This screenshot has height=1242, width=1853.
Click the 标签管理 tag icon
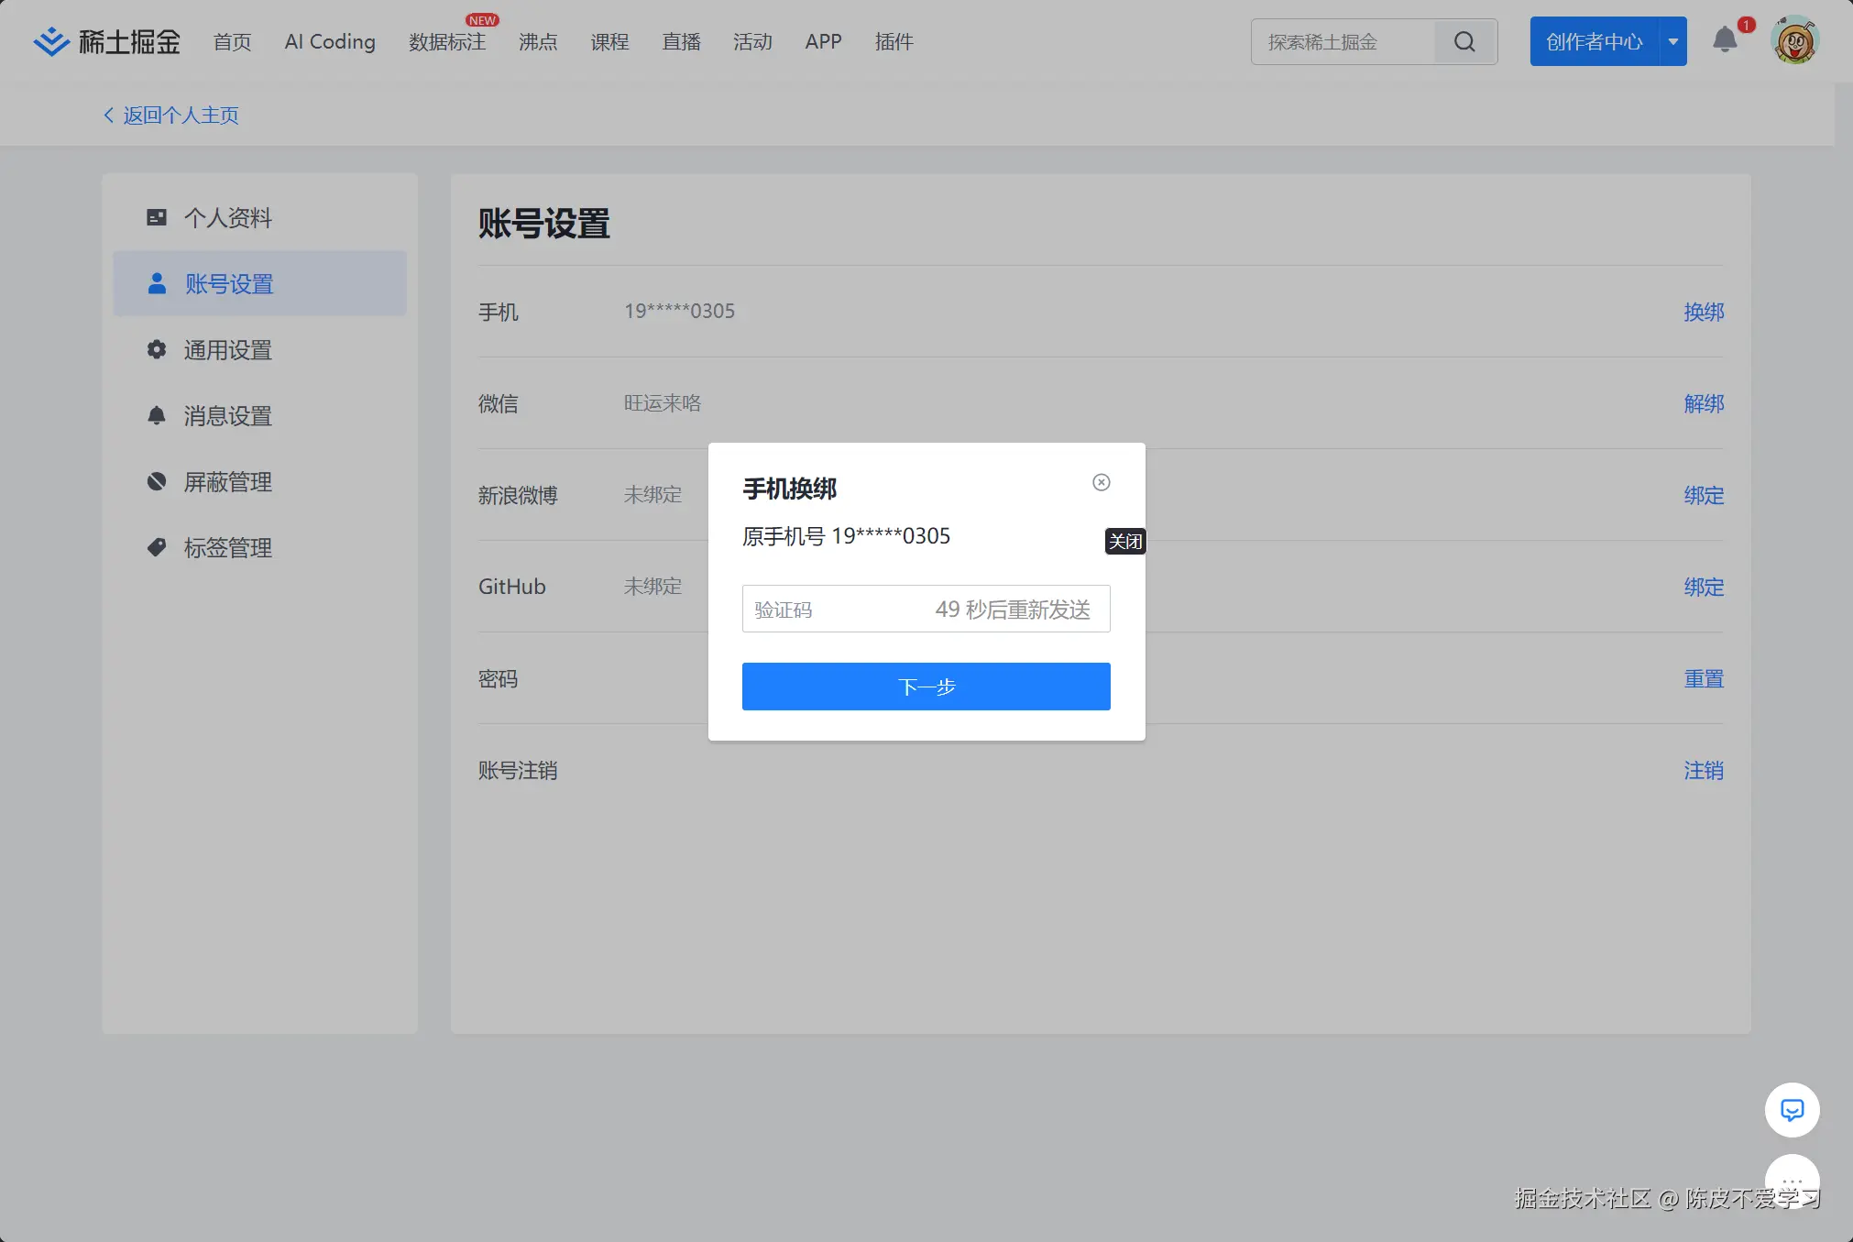pos(156,547)
